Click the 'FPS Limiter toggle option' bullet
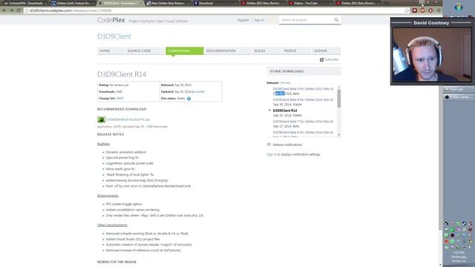 (124, 205)
